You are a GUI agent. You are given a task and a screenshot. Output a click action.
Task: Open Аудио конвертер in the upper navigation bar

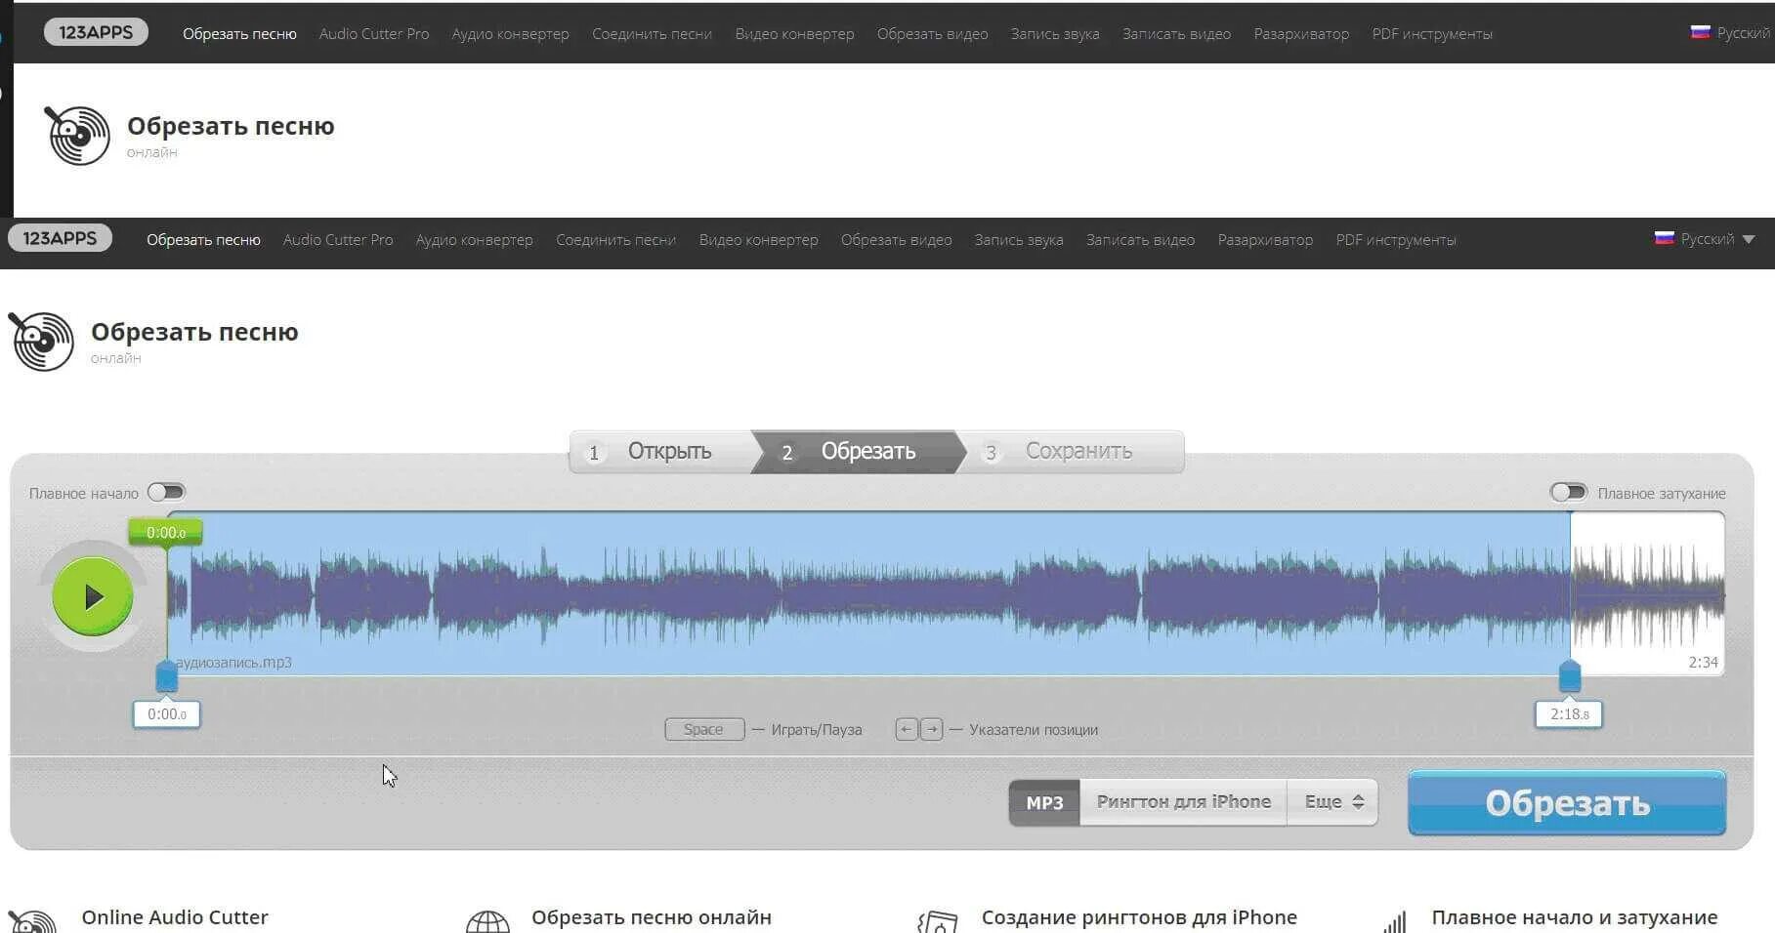click(x=511, y=33)
